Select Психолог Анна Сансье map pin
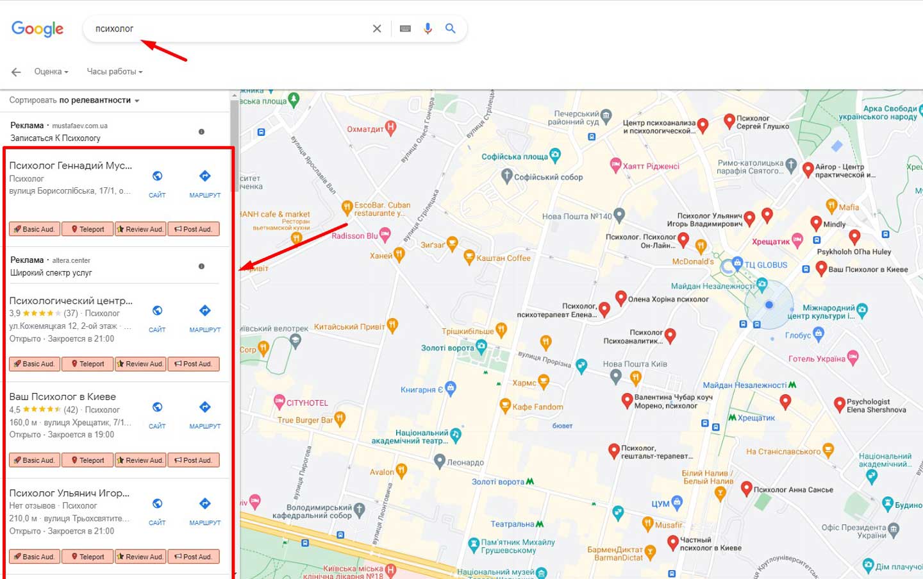 pyautogui.click(x=746, y=489)
